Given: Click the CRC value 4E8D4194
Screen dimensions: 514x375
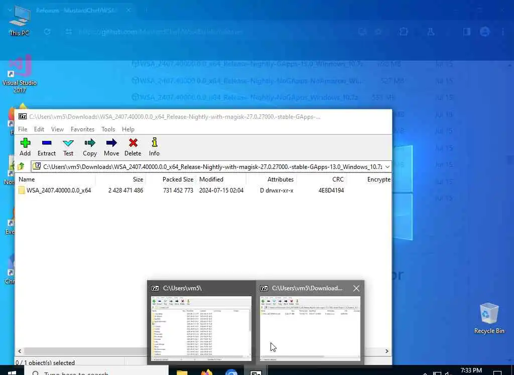Looking at the screenshot, I should point(331,191).
